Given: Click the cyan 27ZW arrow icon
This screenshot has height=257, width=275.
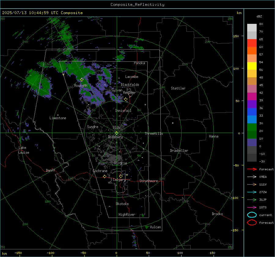Looking at the screenshot, I should click(x=252, y=192).
